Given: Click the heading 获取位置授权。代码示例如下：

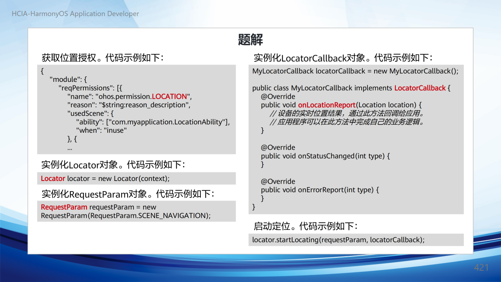Looking at the screenshot, I should point(103,58).
